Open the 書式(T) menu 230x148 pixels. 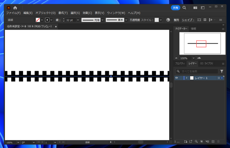click(x=63, y=13)
